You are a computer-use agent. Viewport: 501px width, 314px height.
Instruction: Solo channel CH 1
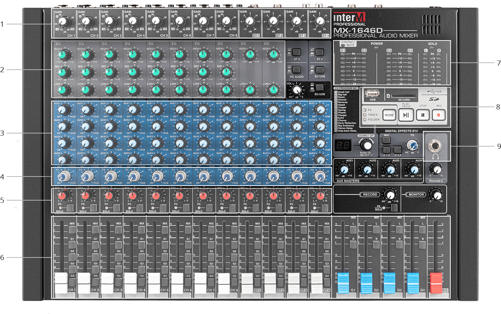pyautogui.click(x=71, y=208)
